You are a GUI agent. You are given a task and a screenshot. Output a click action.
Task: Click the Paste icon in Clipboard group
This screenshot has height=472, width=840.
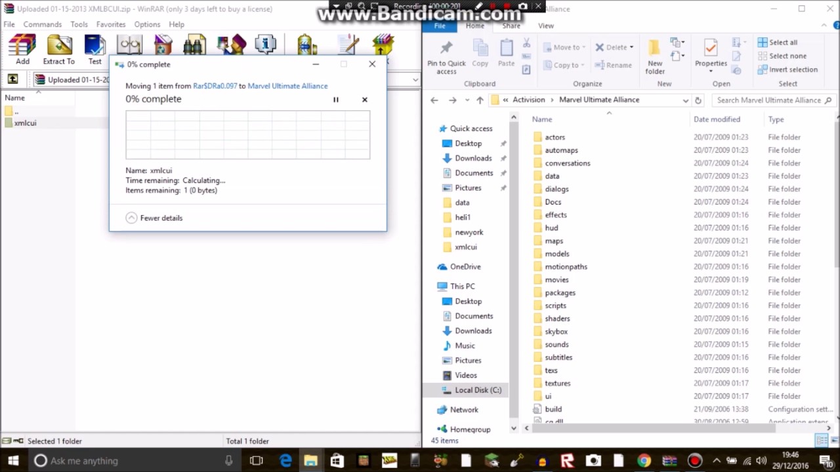coord(506,54)
